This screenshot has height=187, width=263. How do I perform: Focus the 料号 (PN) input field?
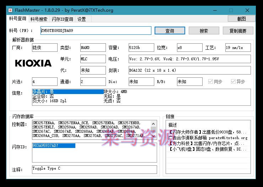tap(96, 31)
